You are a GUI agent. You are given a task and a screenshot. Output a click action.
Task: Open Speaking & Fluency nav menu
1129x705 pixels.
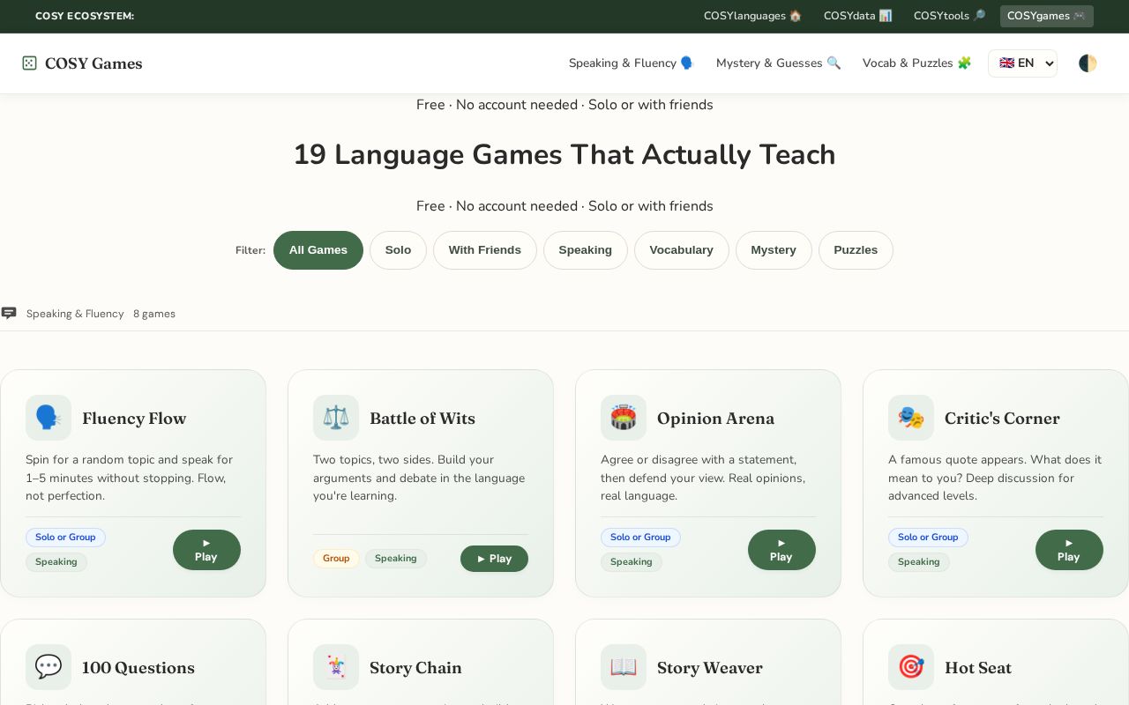click(632, 63)
